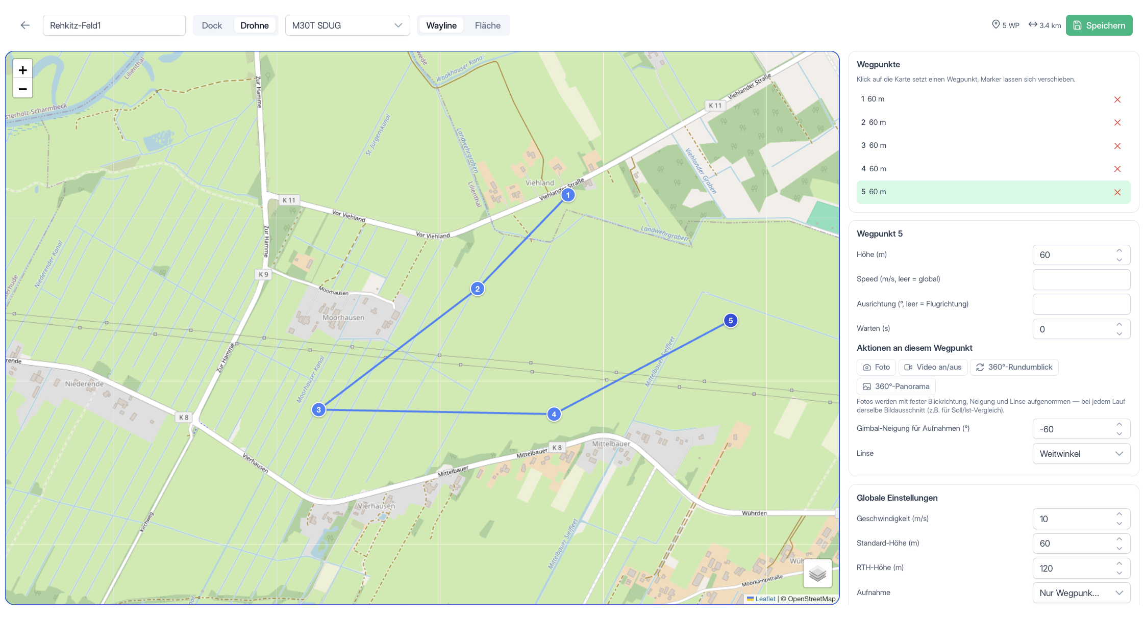
Task: Add Video an/aus action
Action: [x=933, y=367]
